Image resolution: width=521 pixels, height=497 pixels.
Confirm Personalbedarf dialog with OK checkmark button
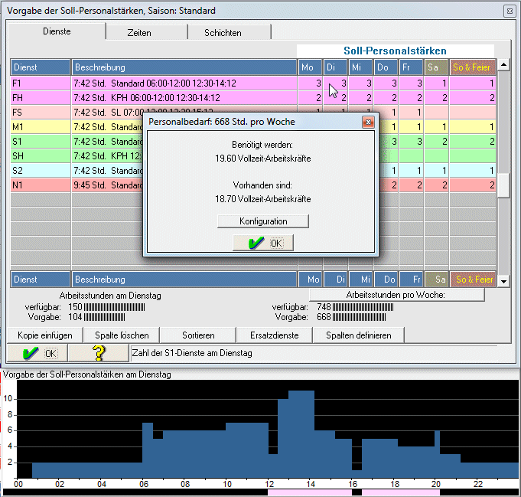263,243
